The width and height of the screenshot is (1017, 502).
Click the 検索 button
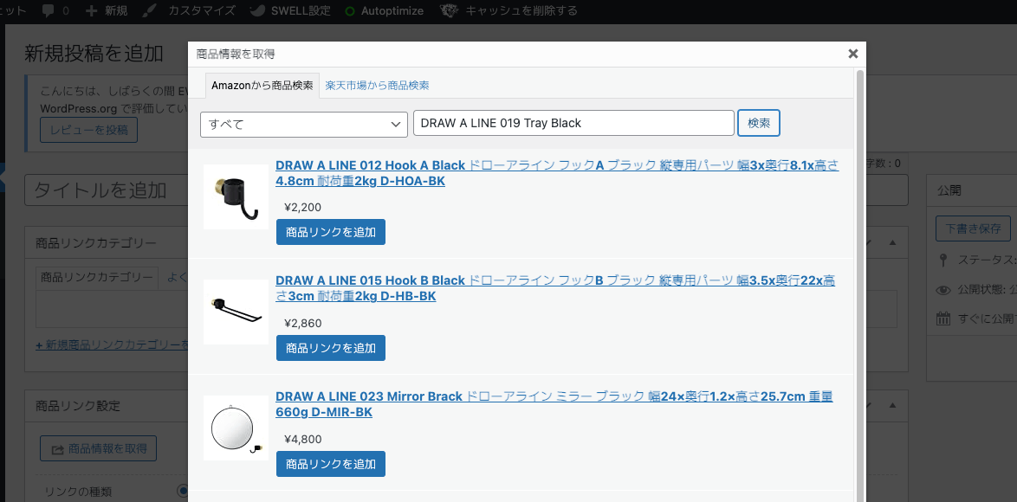758,123
